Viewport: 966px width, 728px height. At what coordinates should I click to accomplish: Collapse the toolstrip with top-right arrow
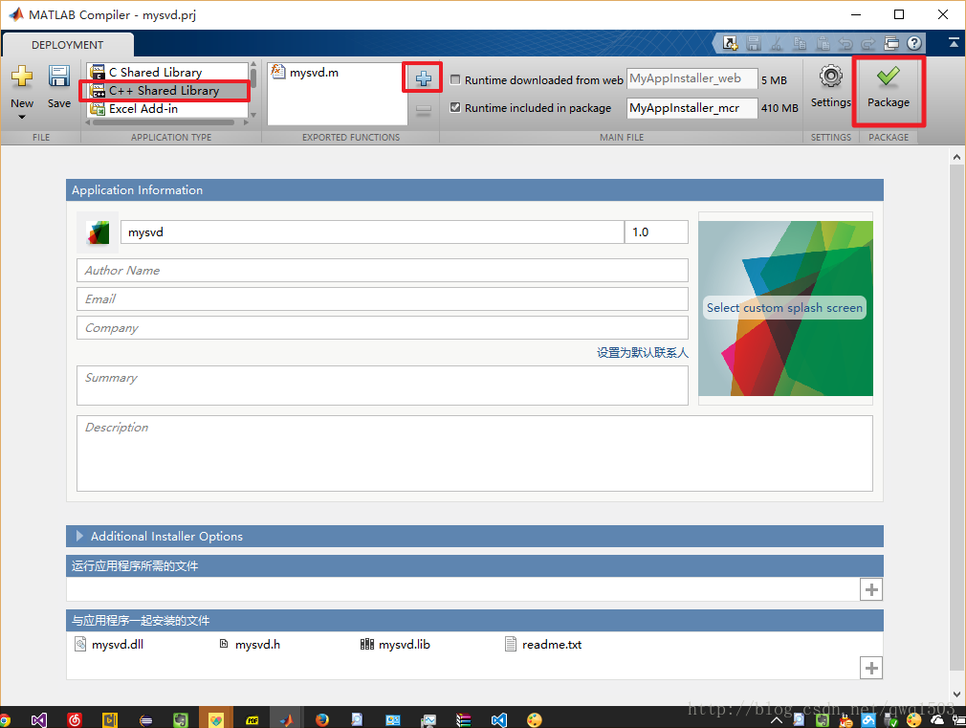point(953,42)
